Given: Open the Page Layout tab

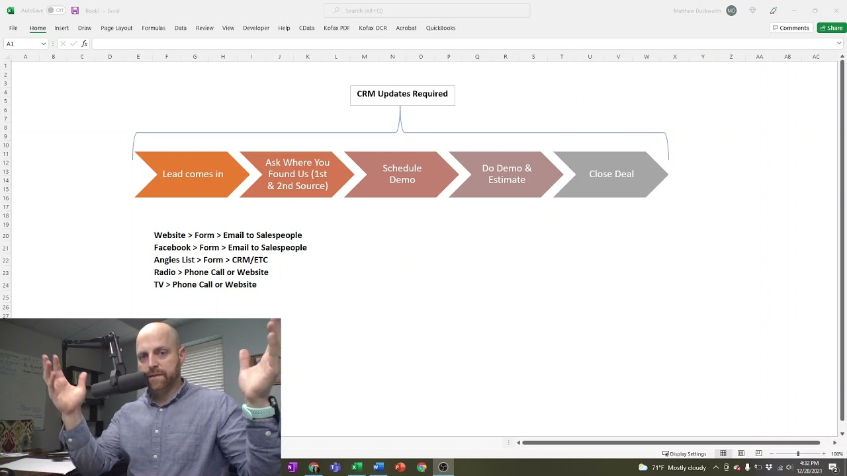Looking at the screenshot, I should coord(116,28).
